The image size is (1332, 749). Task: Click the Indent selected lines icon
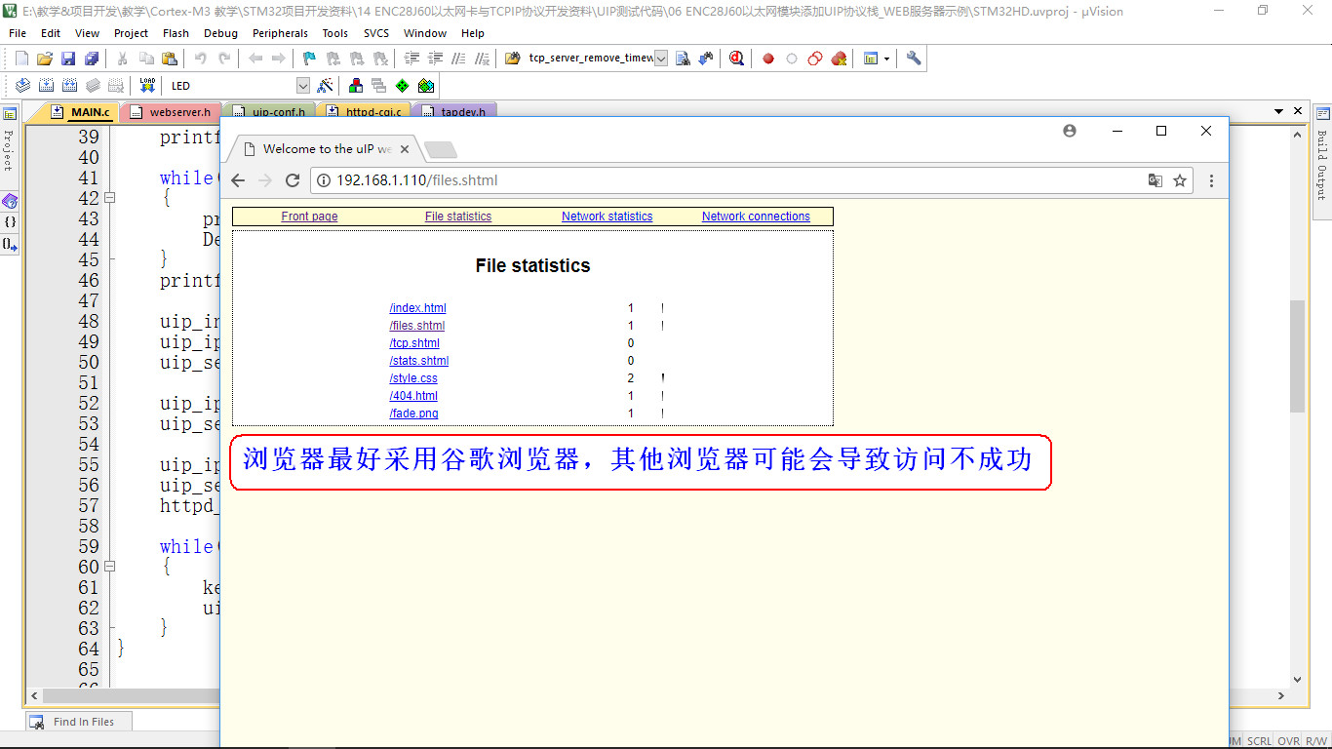pyautogui.click(x=411, y=59)
